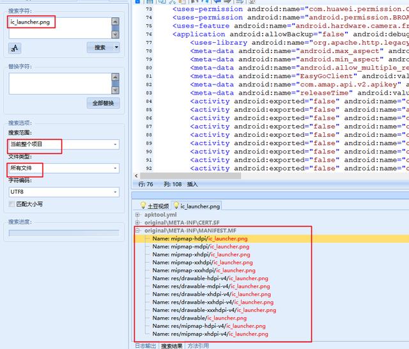
Task: Select result res/drawable/ic_launcher.png
Action: point(199,318)
